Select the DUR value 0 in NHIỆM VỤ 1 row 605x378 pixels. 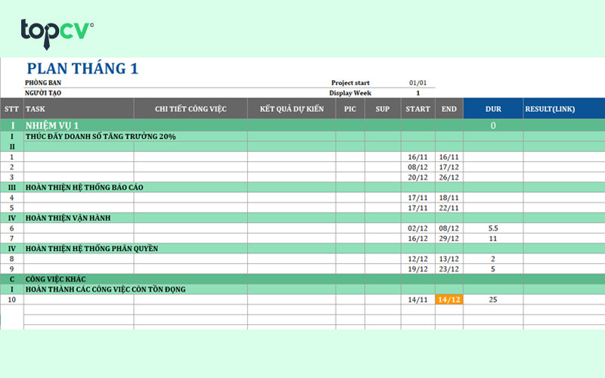pos(493,125)
